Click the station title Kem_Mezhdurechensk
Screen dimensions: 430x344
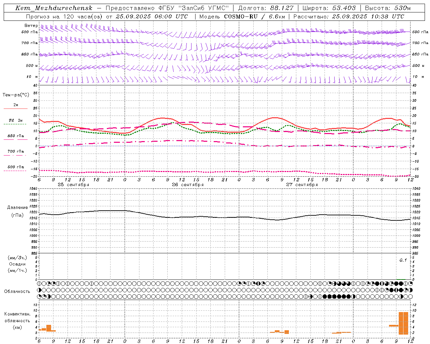point(54,8)
